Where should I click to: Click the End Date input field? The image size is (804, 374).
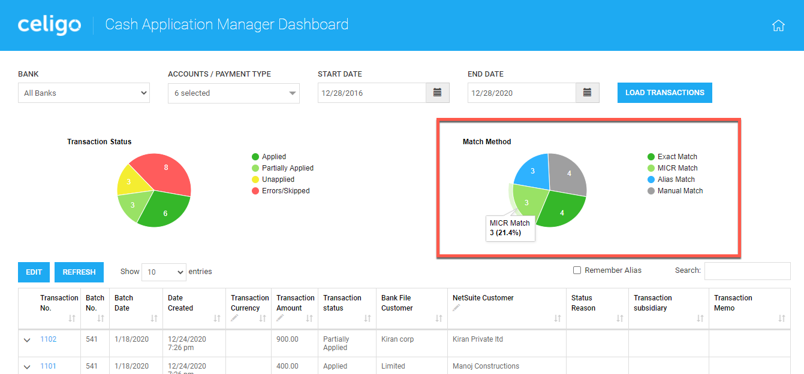(x=522, y=93)
